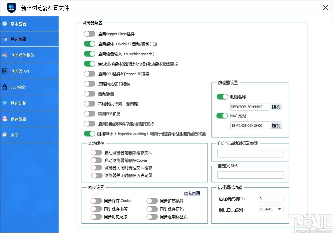Viewport: 333px width, 233px height.
Task: Turn on 音频静音
Action: 90,94
